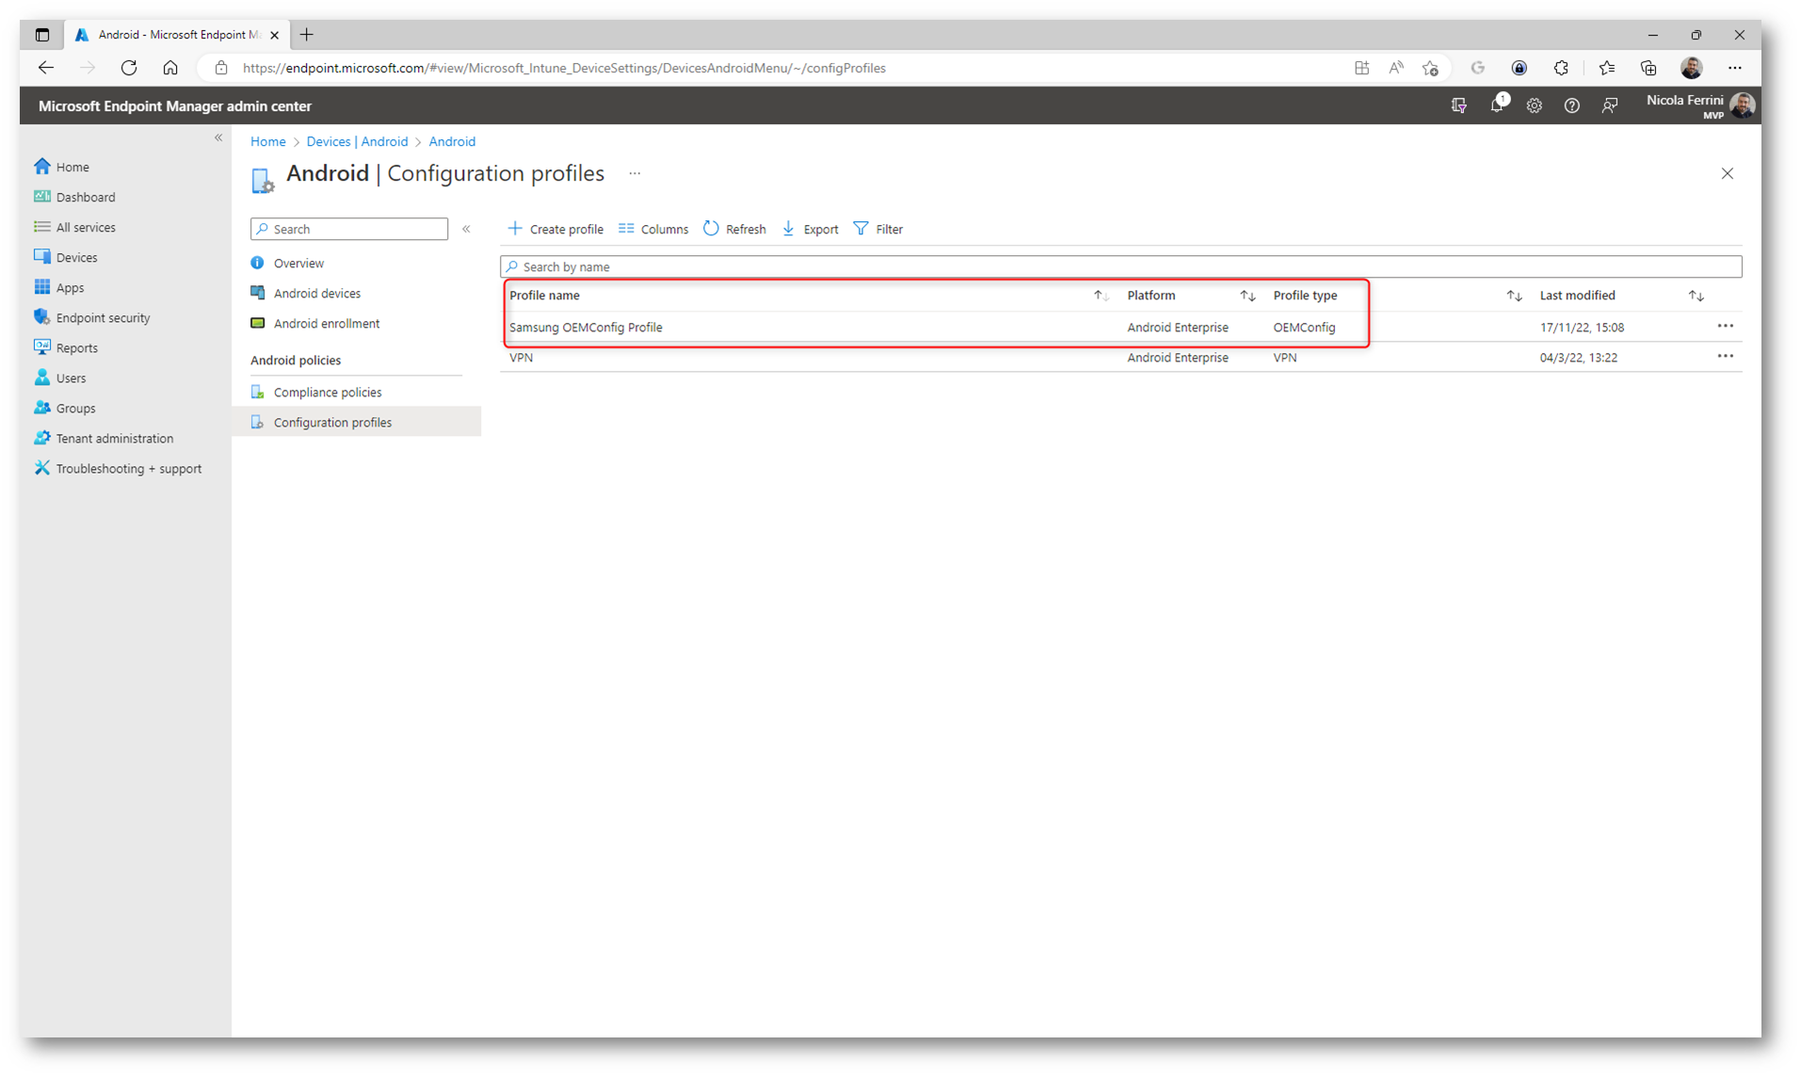Open the Help question mark icon
This screenshot has width=1801, height=1077.
pos(1571,105)
